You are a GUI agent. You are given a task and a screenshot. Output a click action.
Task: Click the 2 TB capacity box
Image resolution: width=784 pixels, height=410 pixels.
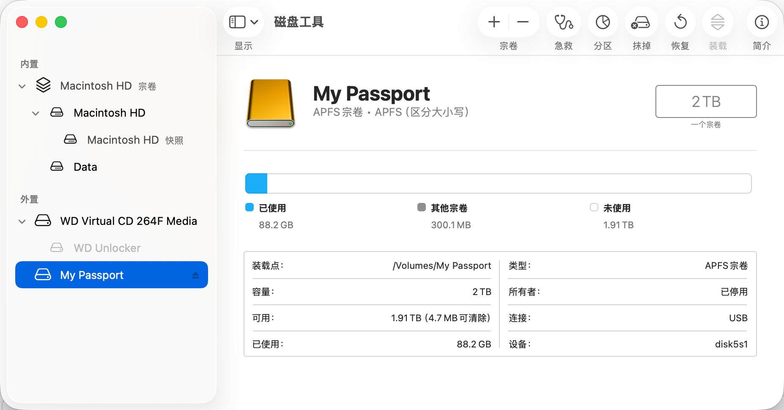tap(706, 101)
